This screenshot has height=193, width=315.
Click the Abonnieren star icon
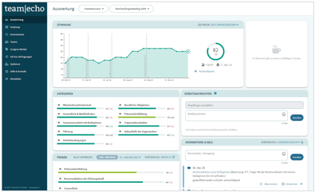(261, 184)
